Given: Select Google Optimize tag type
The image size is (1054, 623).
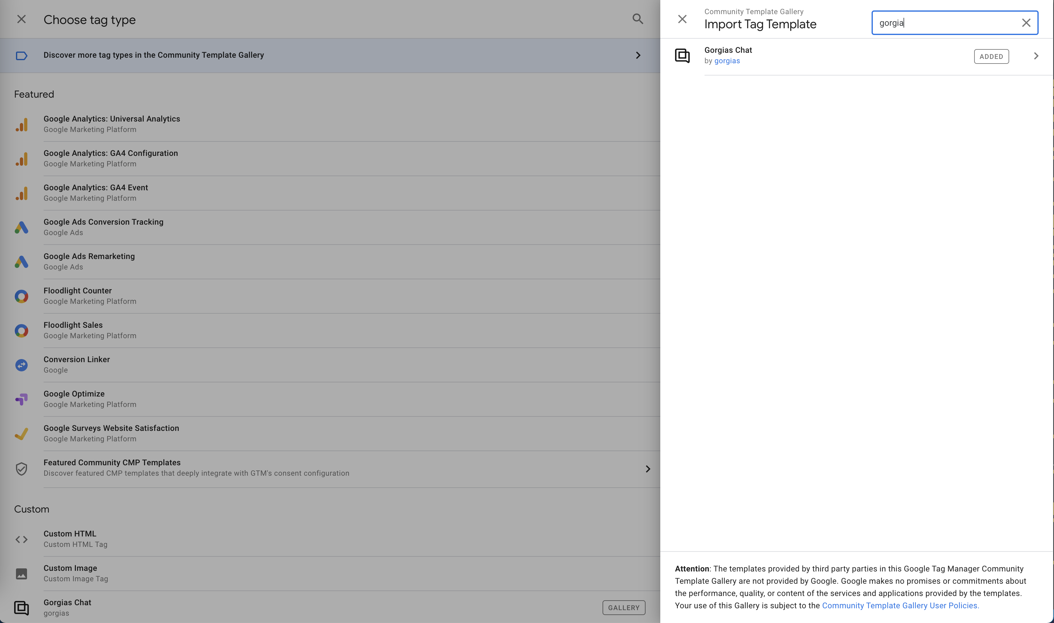Looking at the screenshot, I should click(74, 394).
